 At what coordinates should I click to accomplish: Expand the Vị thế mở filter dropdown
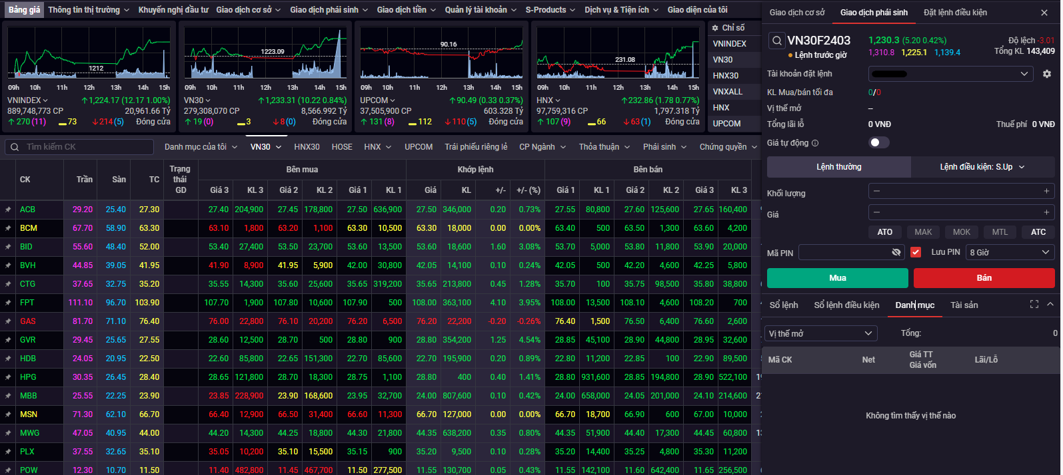[x=821, y=333]
